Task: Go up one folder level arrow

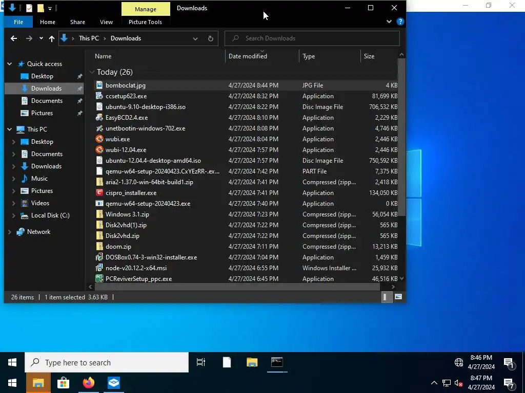Action: 52,38
